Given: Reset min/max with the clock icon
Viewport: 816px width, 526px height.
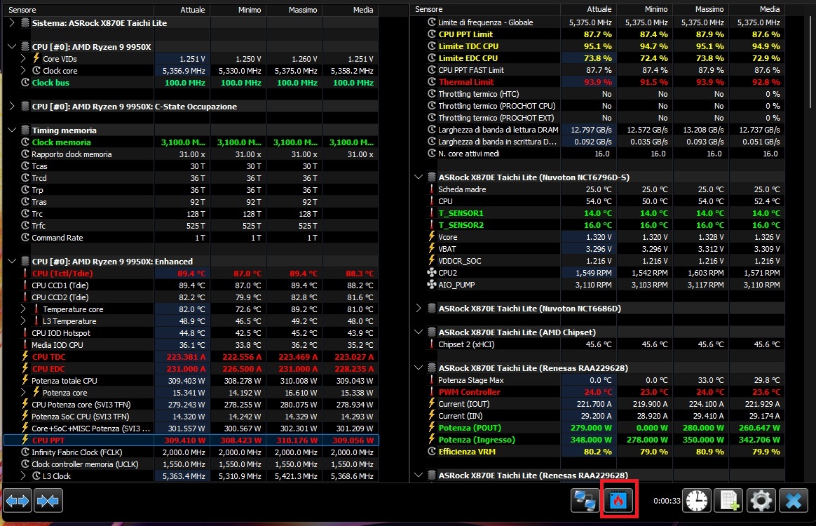Looking at the screenshot, I should 697,501.
